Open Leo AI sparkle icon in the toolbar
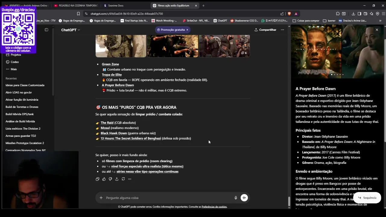Image resolution: width=386 pixels, height=217 pixels. 372,14
